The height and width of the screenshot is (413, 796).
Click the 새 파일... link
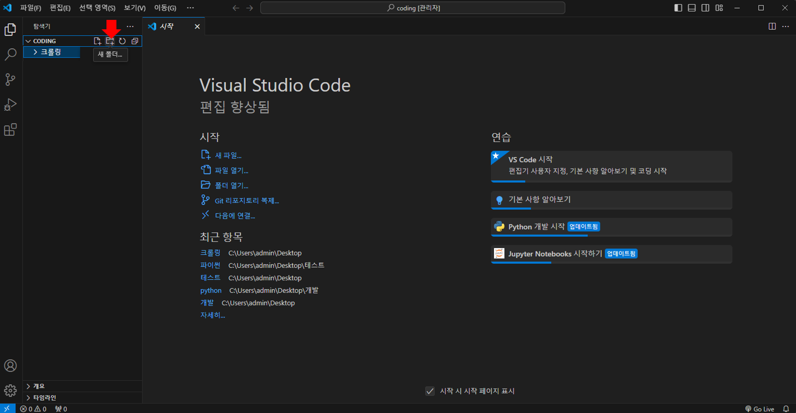228,156
